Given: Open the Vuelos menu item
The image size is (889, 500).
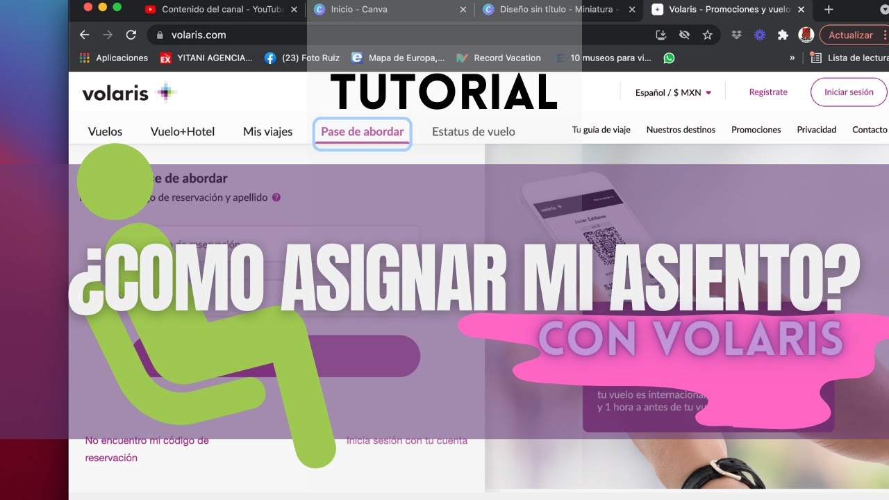Looking at the screenshot, I should point(105,131).
